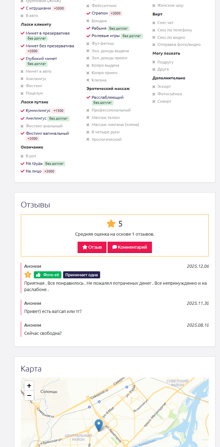Zoom out on the map
Viewport: 220px width, 447px height.
coord(29,395)
